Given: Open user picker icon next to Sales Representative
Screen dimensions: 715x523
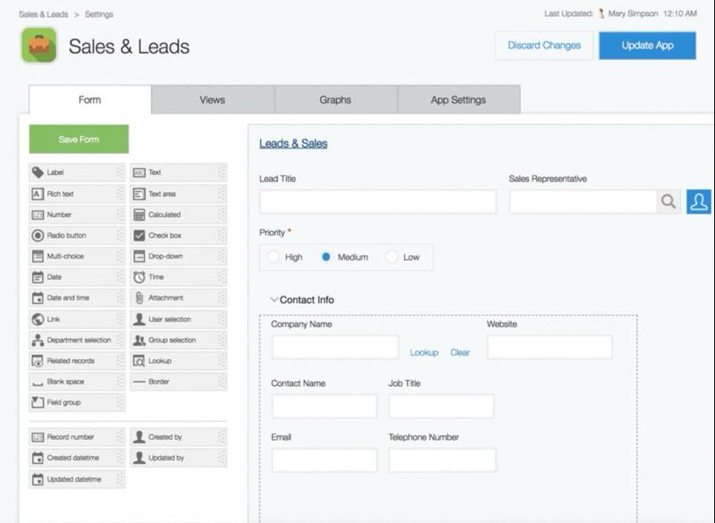Looking at the screenshot, I should [699, 201].
